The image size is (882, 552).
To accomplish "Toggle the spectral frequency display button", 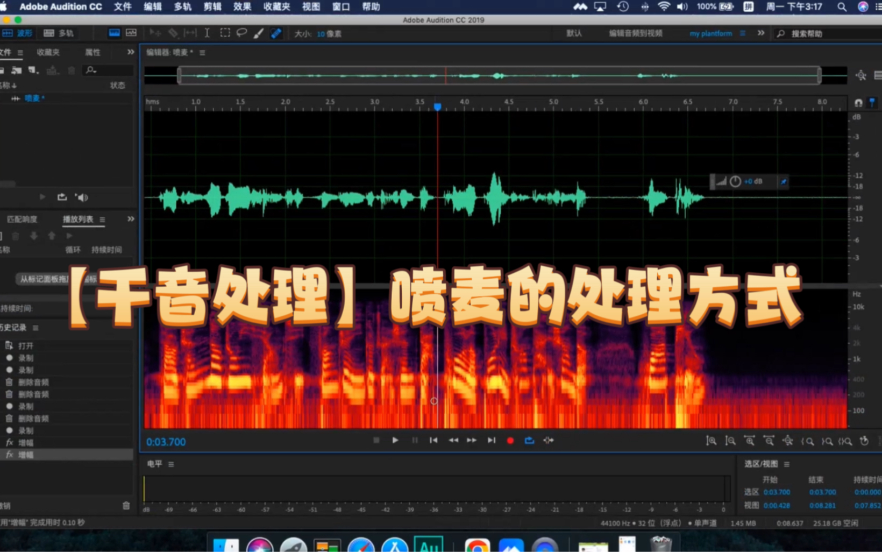I will (115, 33).
